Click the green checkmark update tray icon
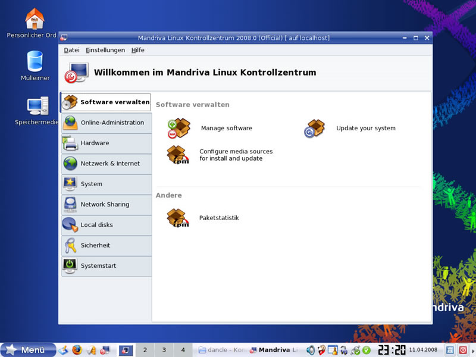This screenshot has width=476, height=357. [x=367, y=350]
